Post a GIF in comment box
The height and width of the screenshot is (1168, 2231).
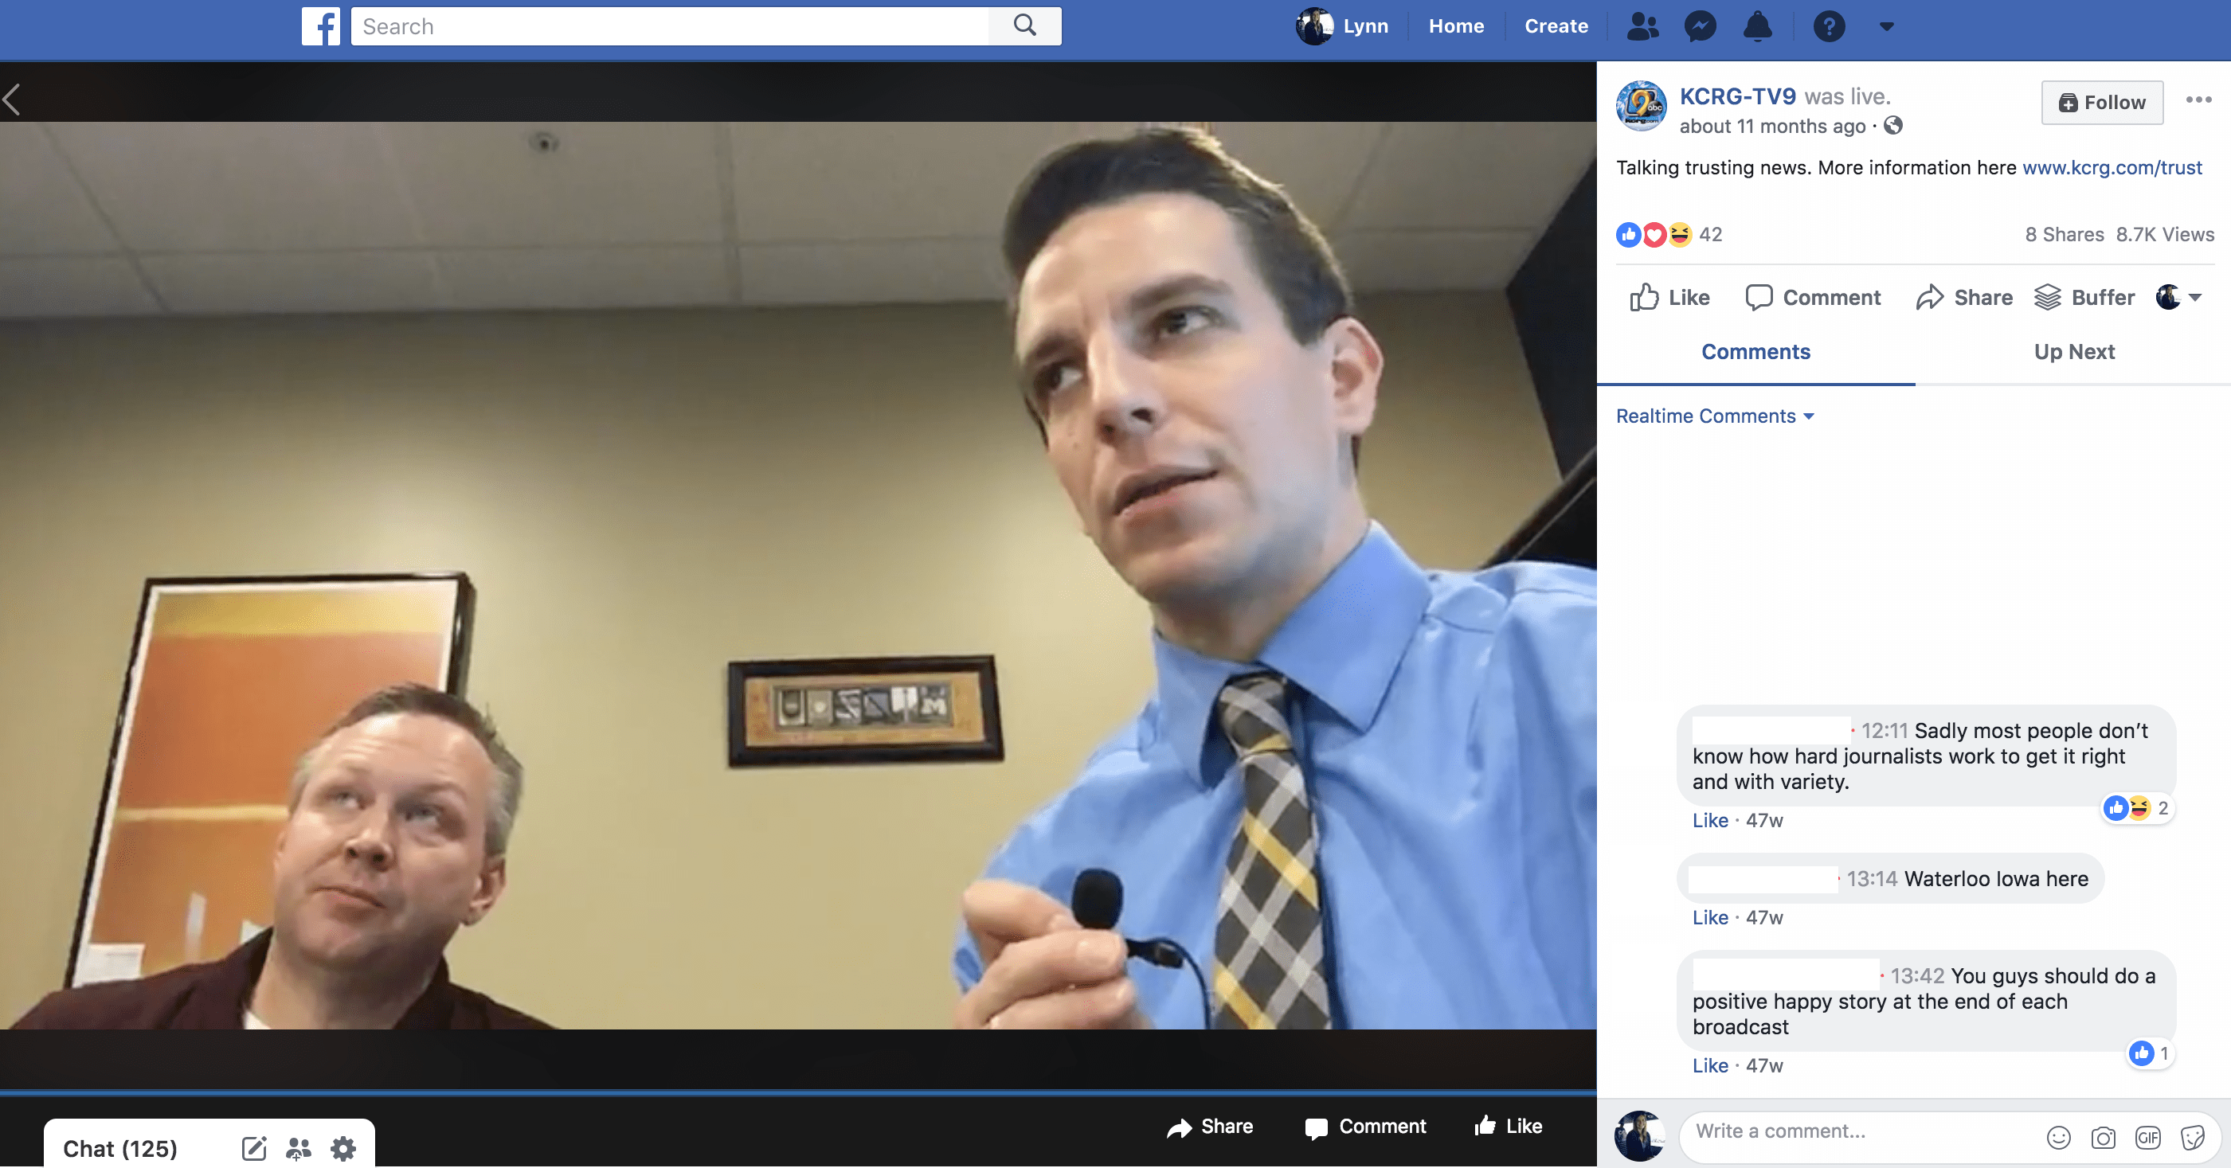(2148, 1137)
